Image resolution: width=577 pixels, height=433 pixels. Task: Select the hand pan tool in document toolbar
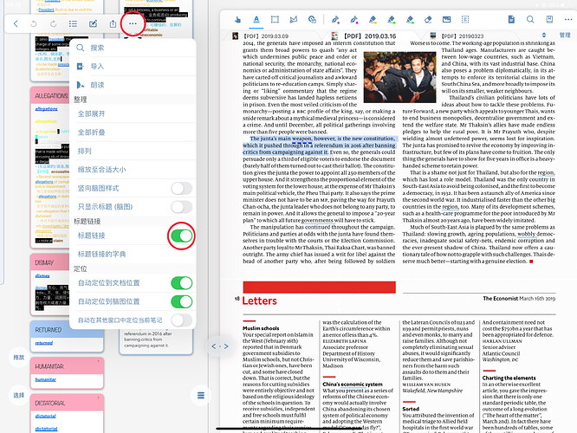(x=237, y=20)
